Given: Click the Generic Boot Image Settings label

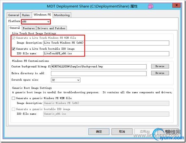Looking at the screenshot, I should tap(32, 88).
